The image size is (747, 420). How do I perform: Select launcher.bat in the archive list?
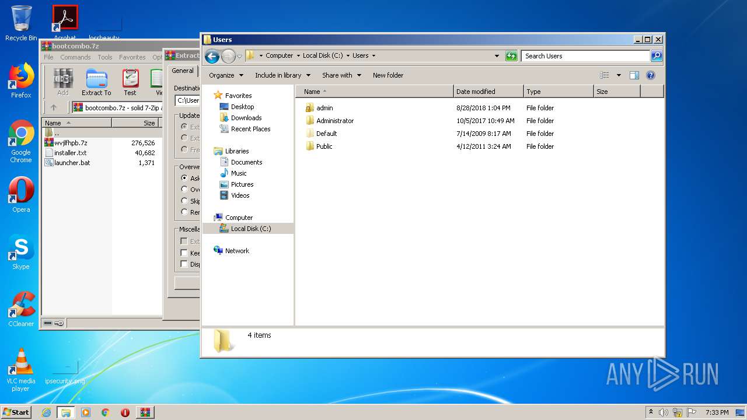point(72,163)
